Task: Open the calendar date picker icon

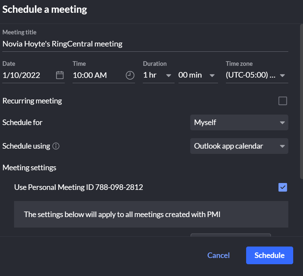Action: 60,75
